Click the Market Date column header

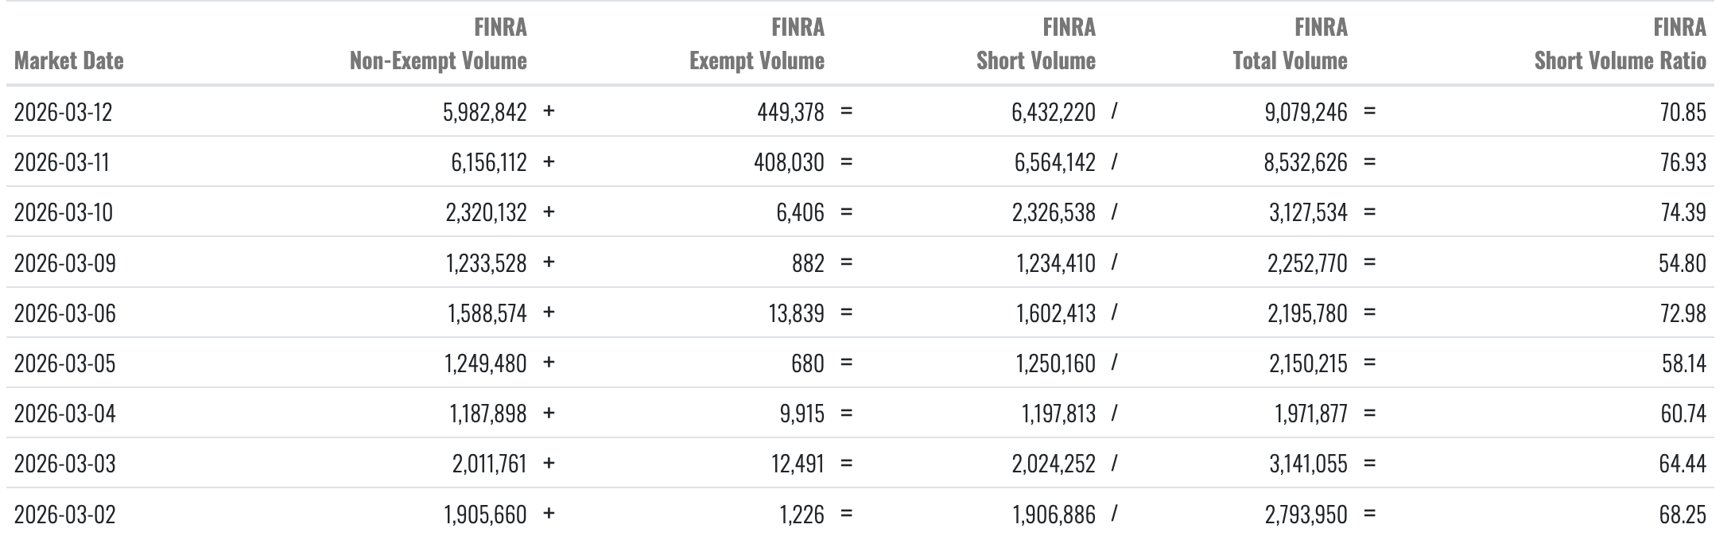pos(69,60)
